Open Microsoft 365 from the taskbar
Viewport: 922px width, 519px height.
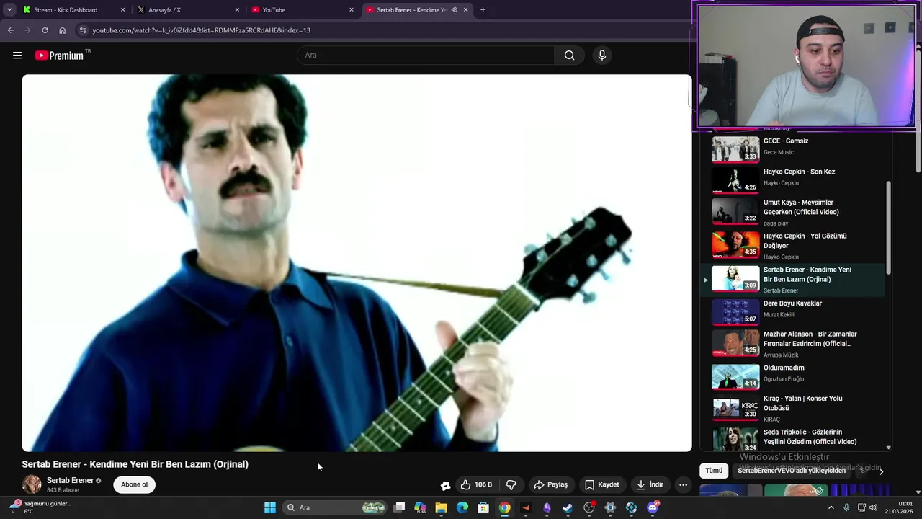[x=421, y=507]
